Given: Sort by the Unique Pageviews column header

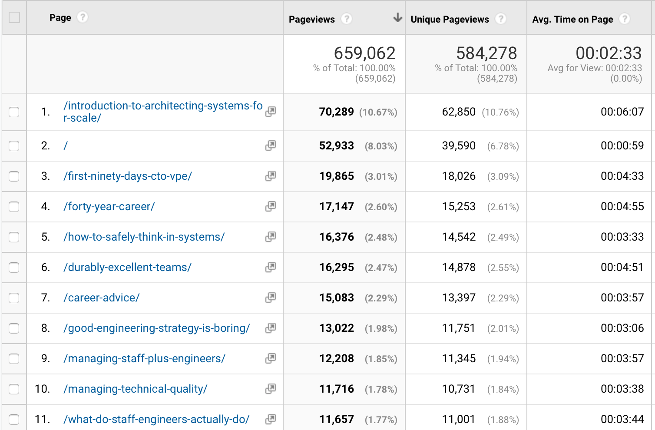Looking at the screenshot, I should (x=449, y=19).
